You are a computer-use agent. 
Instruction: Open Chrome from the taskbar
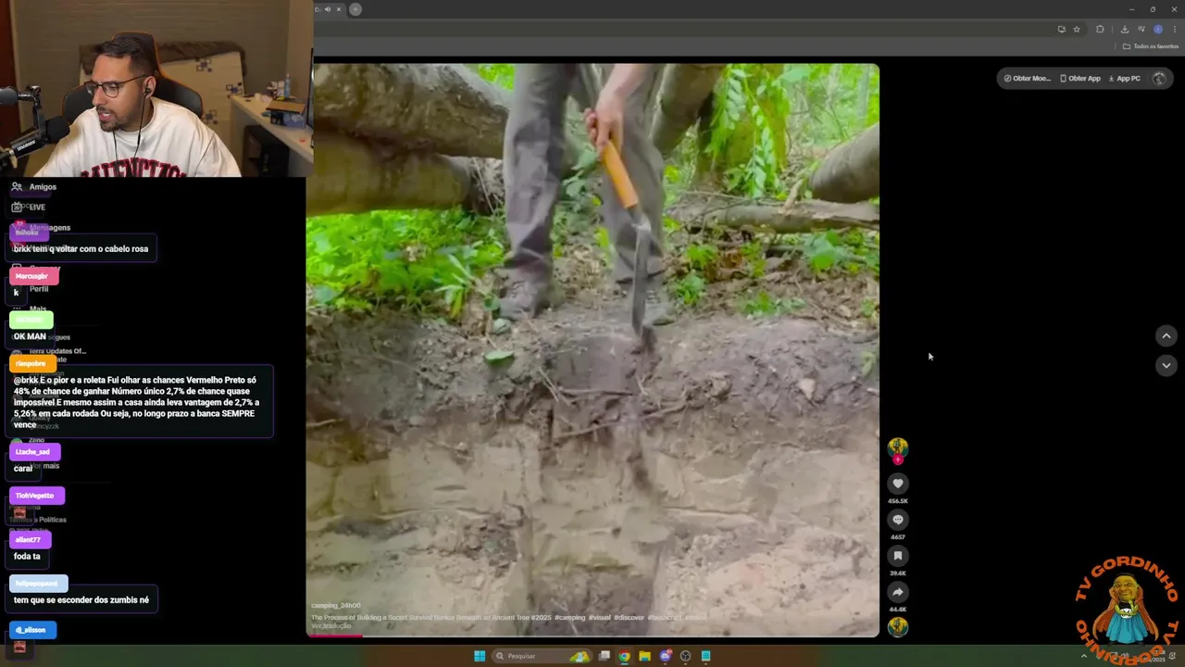click(x=625, y=656)
